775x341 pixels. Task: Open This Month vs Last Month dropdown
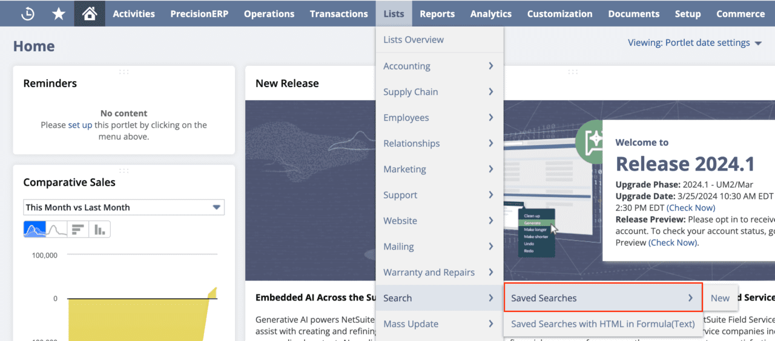(124, 207)
